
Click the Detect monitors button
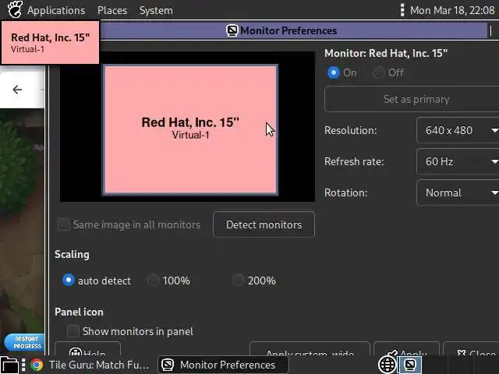264,224
